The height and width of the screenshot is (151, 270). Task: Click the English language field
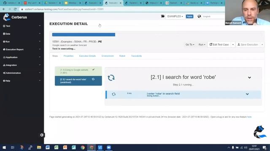(x=213, y=16)
